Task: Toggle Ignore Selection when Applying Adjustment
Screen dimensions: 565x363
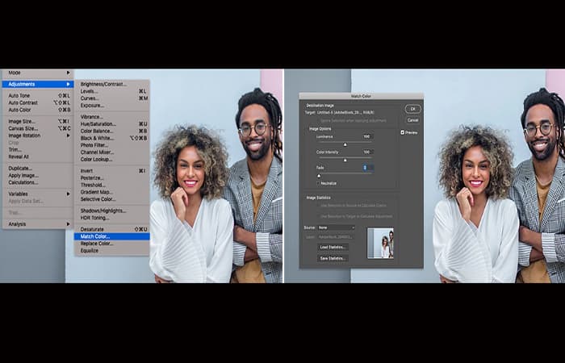Action: pos(317,119)
